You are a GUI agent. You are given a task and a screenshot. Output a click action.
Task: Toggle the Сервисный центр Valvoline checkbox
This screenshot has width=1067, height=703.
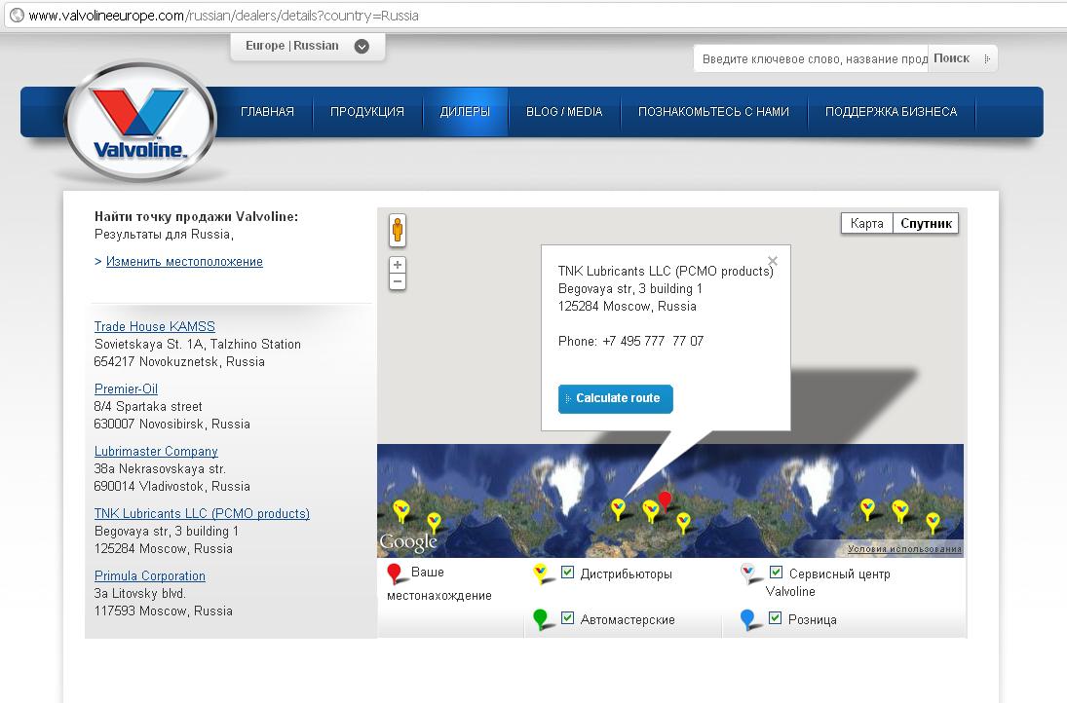pyautogui.click(x=776, y=573)
